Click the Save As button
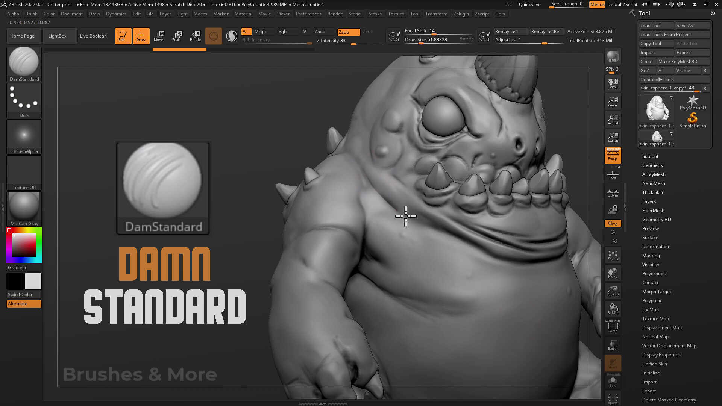Viewport: 722px width, 406px height. pyautogui.click(x=692, y=26)
